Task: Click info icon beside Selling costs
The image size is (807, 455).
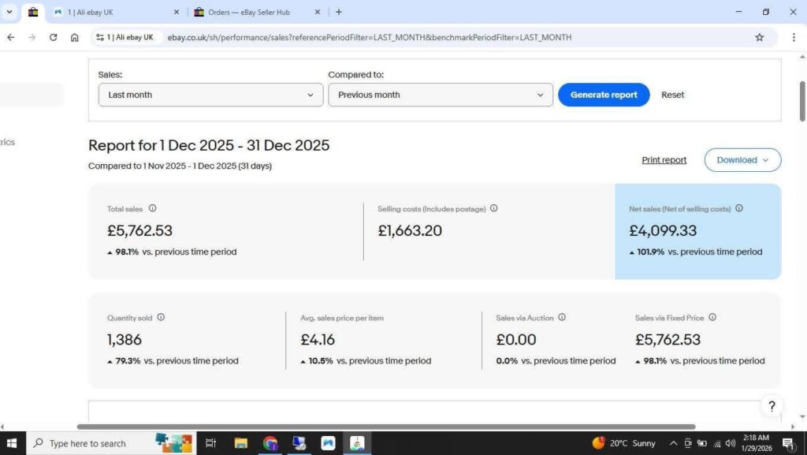Action: point(494,209)
